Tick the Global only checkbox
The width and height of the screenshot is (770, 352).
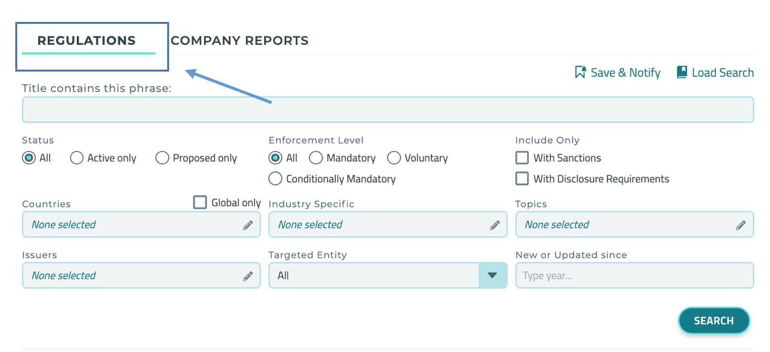click(x=200, y=202)
